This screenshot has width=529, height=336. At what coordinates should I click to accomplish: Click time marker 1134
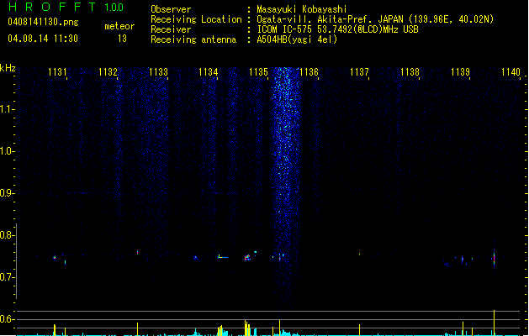(x=209, y=72)
